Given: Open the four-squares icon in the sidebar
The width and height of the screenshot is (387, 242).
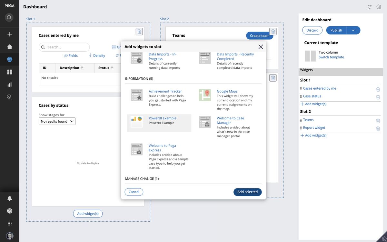Looking at the screenshot, I should (10, 72).
